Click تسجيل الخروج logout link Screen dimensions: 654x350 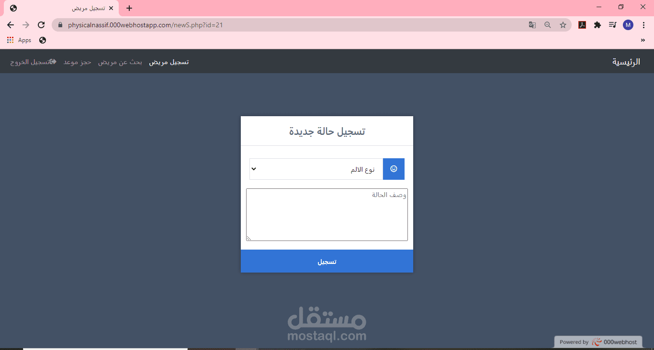34,62
